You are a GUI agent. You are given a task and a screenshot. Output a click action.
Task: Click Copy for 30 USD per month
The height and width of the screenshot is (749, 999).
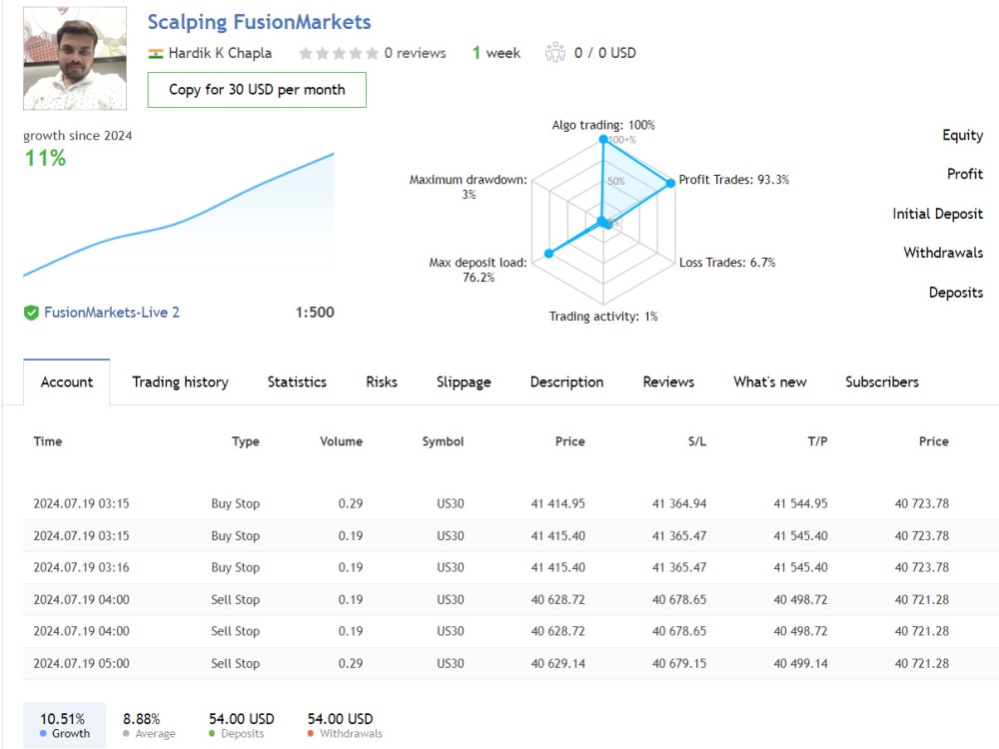click(x=257, y=90)
